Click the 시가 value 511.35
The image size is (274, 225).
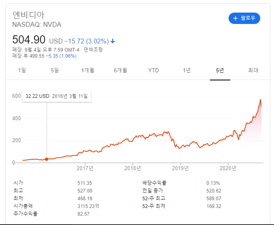coord(85,183)
